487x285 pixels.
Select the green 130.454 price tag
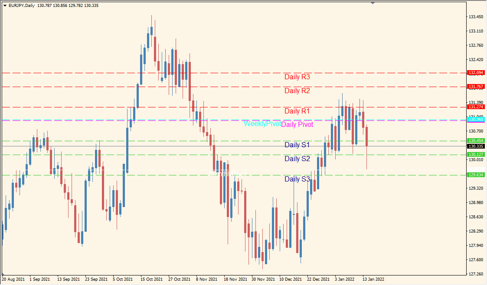[x=476, y=141]
